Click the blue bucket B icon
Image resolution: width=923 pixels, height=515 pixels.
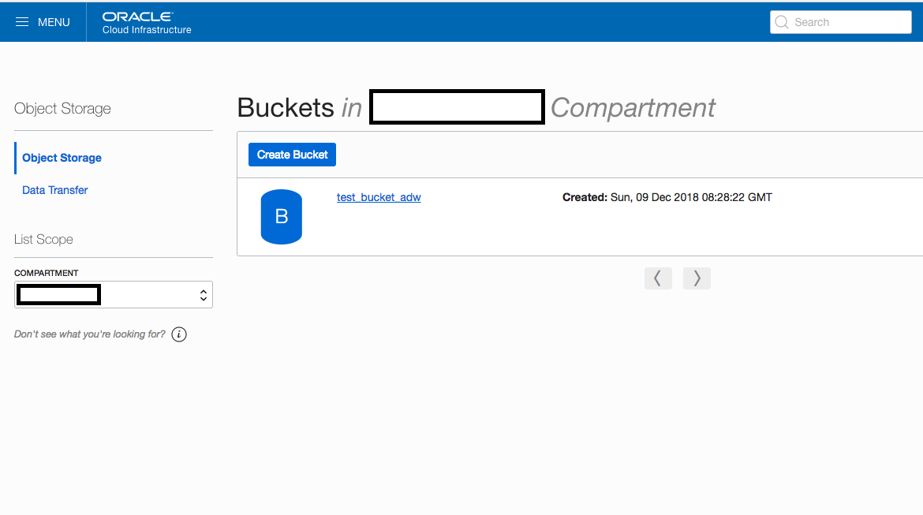(x=282, y=217)
